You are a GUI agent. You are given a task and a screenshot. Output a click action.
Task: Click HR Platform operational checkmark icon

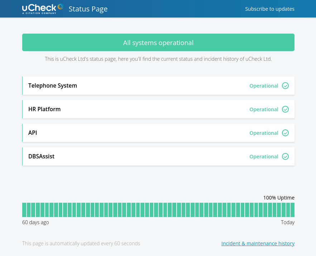coord(285,109)
